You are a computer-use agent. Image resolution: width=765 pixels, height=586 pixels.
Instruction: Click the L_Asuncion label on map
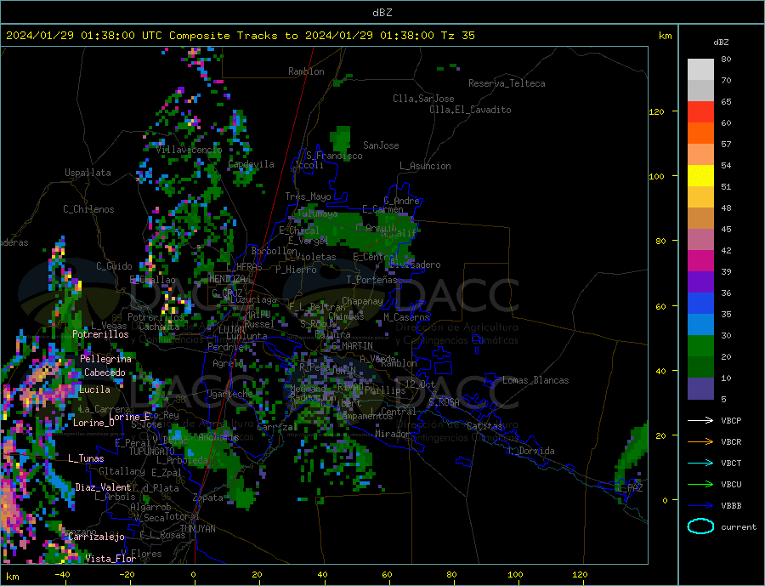coord(426,166)
